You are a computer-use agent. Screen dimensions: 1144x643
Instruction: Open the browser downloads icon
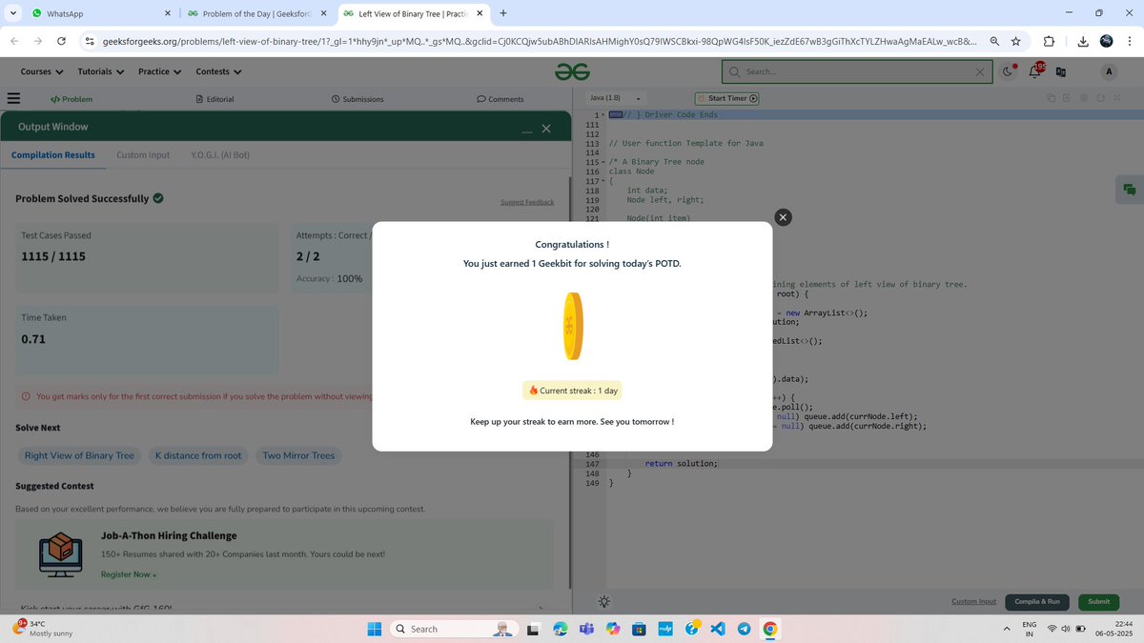(x=1083, y=41)
